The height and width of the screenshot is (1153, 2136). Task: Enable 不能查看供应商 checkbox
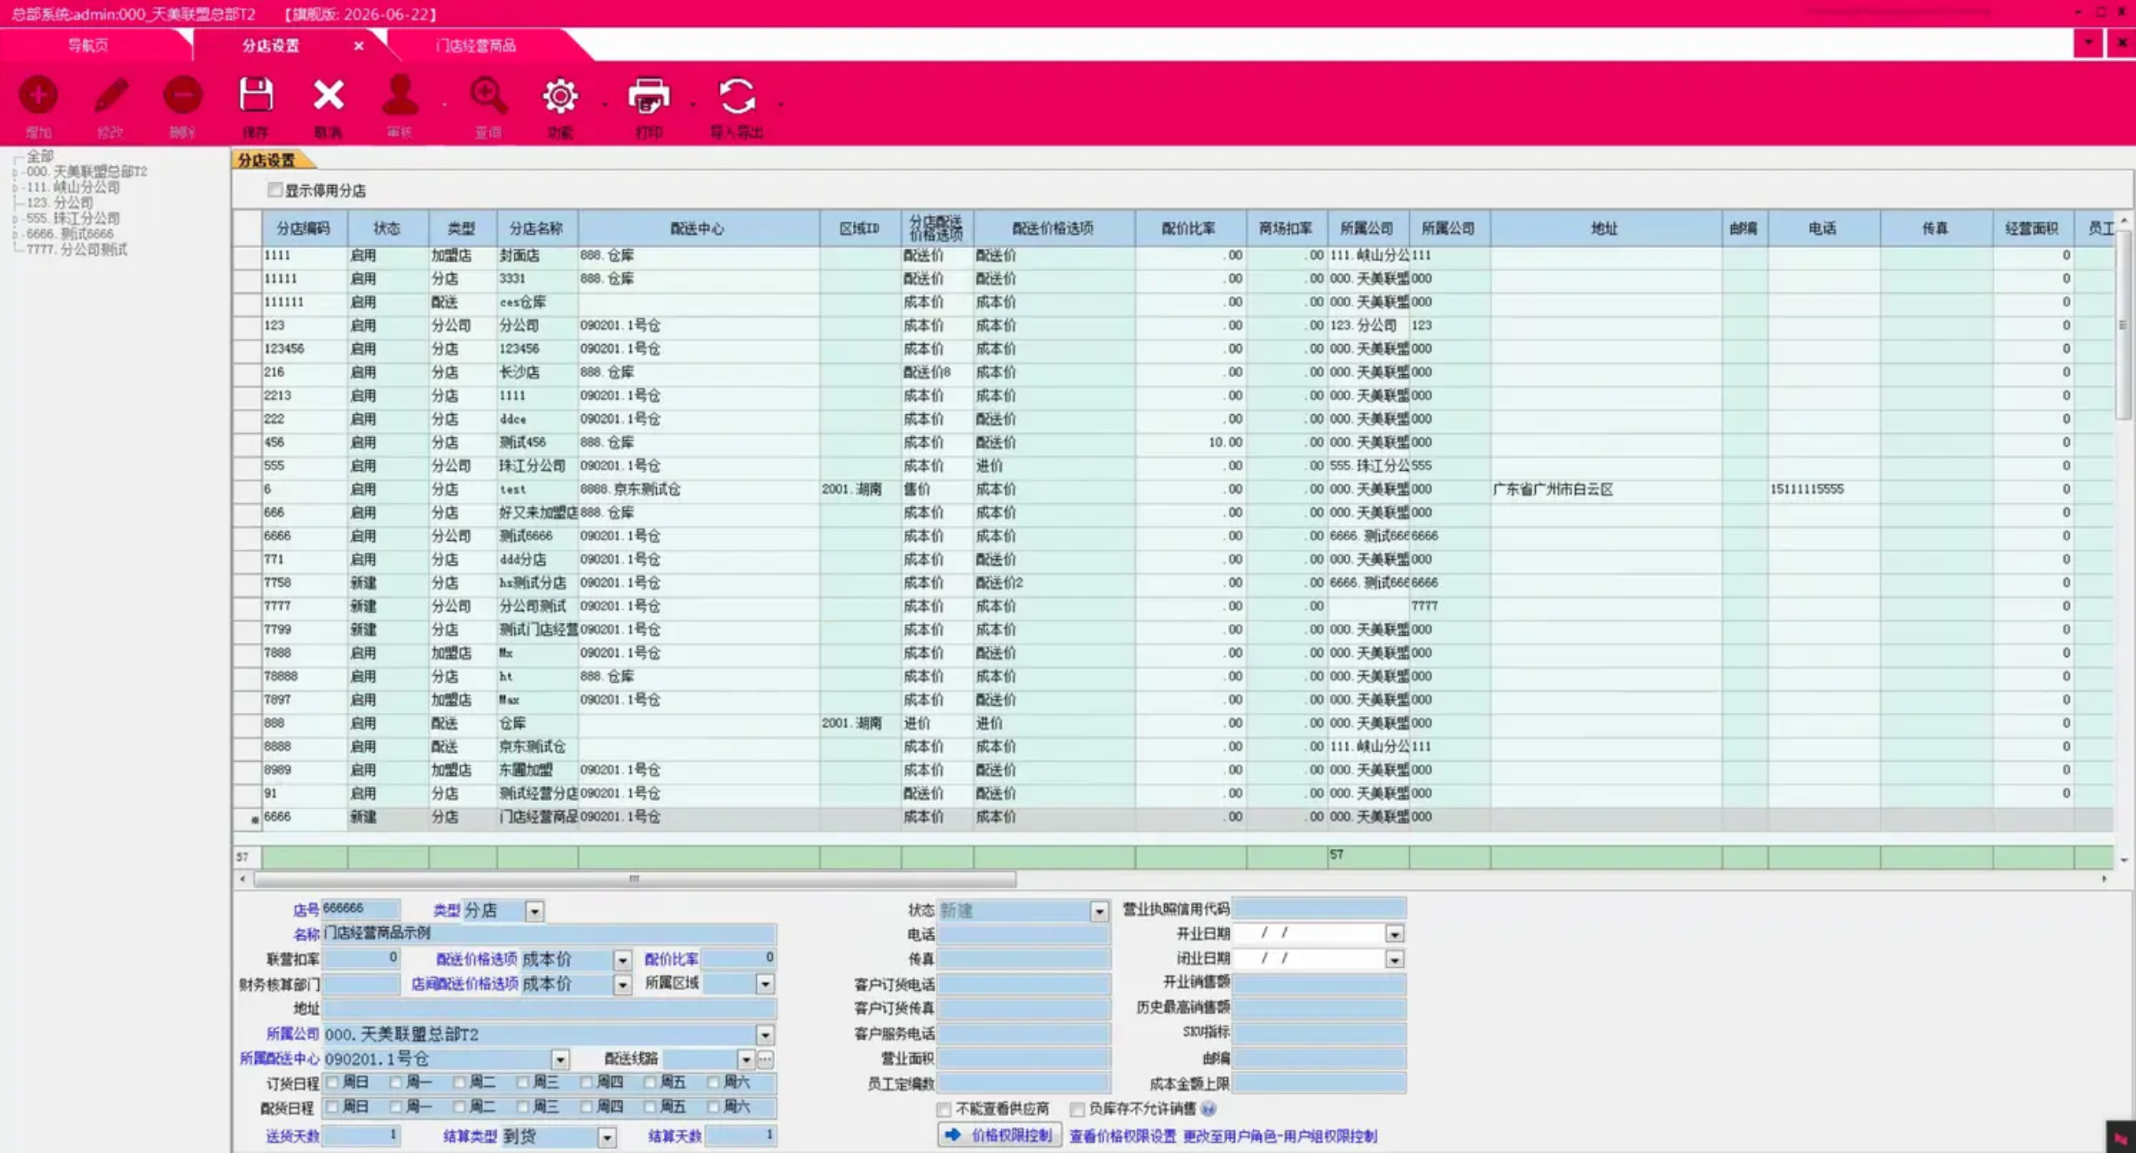pyautogui.click(x=944, y=1109)
